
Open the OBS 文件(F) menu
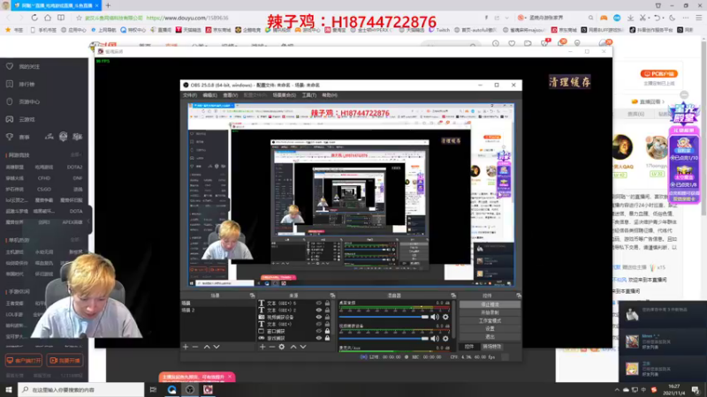pos(190,95)
